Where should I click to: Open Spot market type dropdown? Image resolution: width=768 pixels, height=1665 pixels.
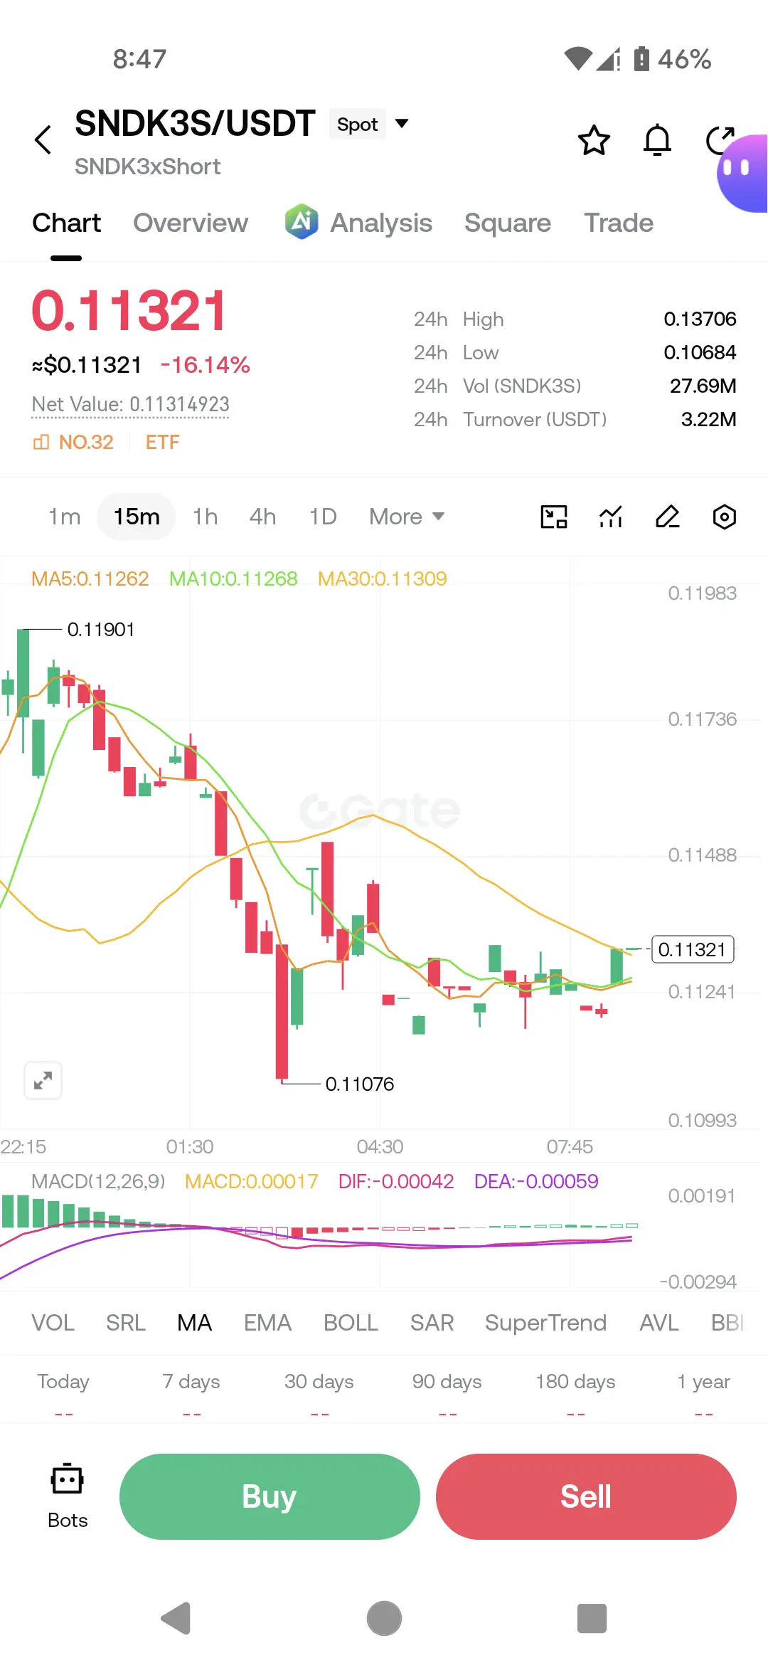[x=369, y=124]
